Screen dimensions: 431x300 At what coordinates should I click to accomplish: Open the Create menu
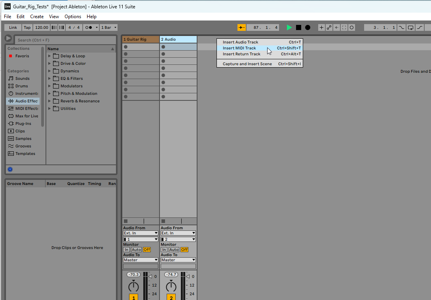click(37, 17)
